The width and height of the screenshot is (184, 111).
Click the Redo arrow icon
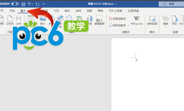pos(37,4)
